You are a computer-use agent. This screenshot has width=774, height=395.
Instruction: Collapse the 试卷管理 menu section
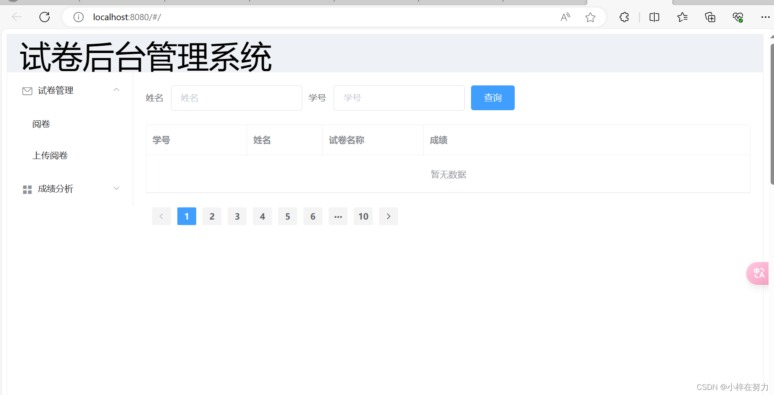tap(116, 90)
